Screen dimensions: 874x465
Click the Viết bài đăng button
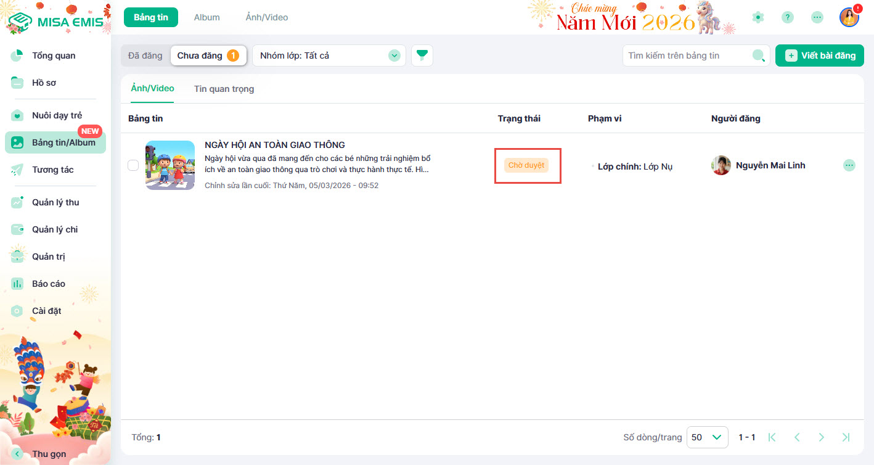tap(819, 56)
